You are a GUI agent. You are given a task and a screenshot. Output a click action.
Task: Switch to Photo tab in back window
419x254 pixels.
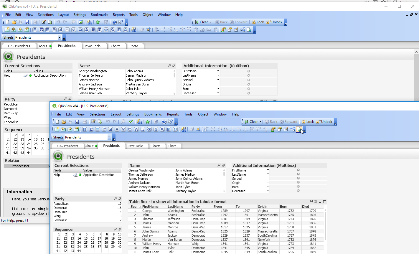coord(134,46)
